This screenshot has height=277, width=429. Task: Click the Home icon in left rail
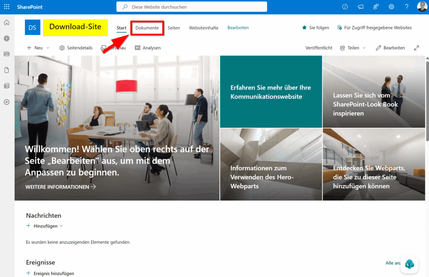click(x=6, y=23)
